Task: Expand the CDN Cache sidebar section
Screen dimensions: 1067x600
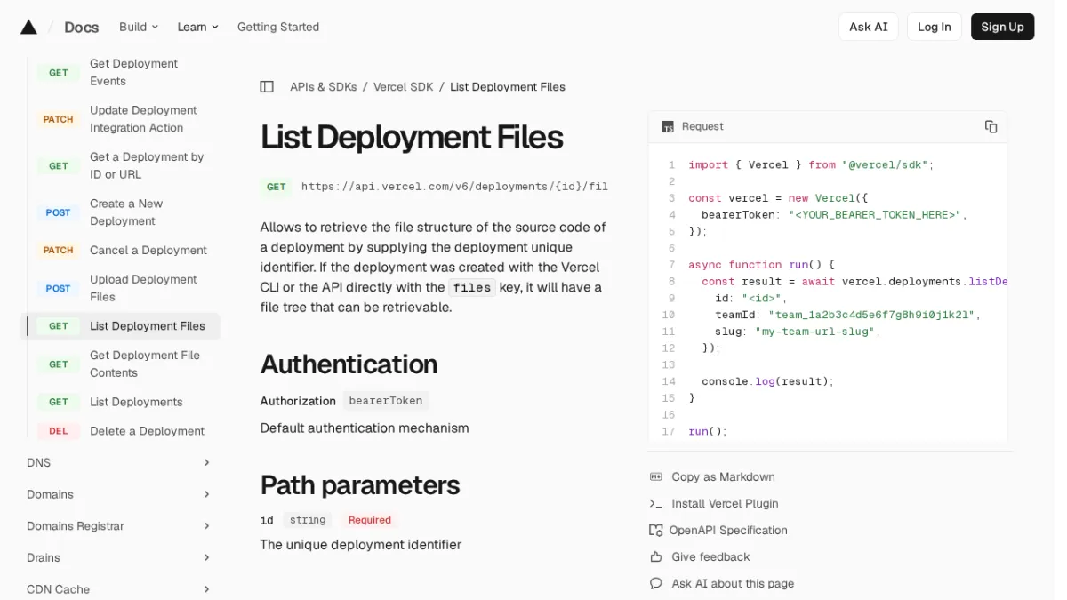Action: 119,589
